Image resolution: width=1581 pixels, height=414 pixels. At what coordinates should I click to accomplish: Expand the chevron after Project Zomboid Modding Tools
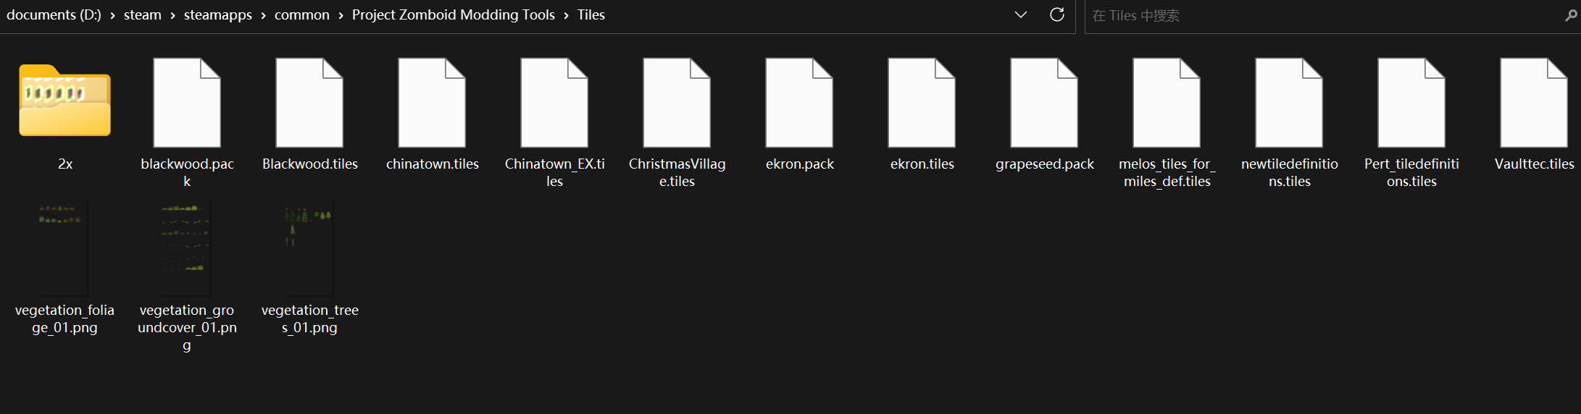(566, 15)
